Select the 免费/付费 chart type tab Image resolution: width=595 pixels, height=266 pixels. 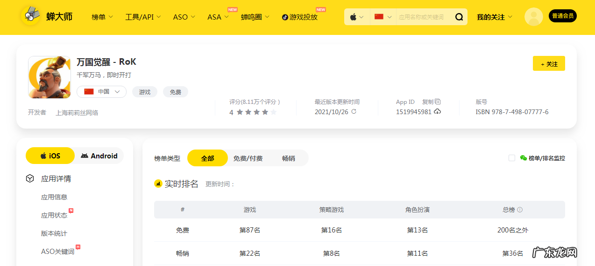click(x=248, y=158)
